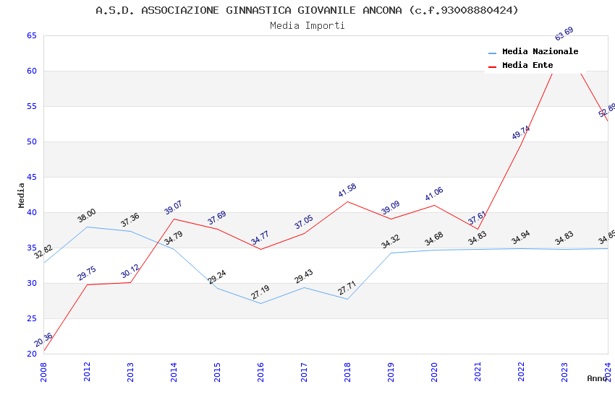
Task: Click data label 41.06
Action: click(x=434, y=193)
